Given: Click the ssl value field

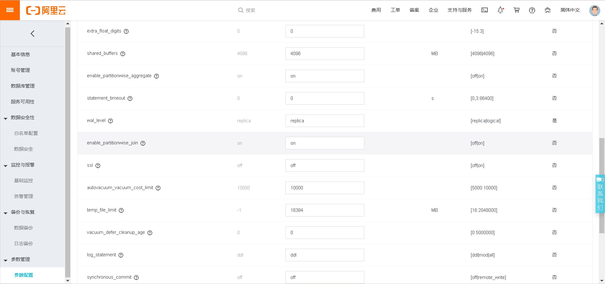Looking at the screenshot, I should pos(325,165).
